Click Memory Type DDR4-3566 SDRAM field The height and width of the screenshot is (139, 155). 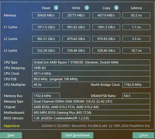click(91, 101)
